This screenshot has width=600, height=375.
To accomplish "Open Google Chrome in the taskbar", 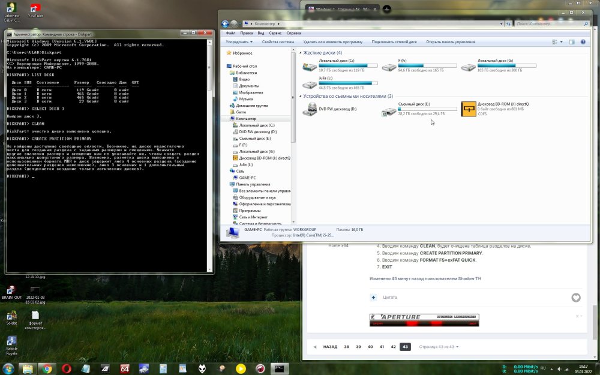I will tap(46, 368).
